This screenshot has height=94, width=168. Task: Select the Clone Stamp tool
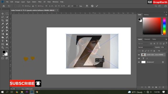coord(7,27)
